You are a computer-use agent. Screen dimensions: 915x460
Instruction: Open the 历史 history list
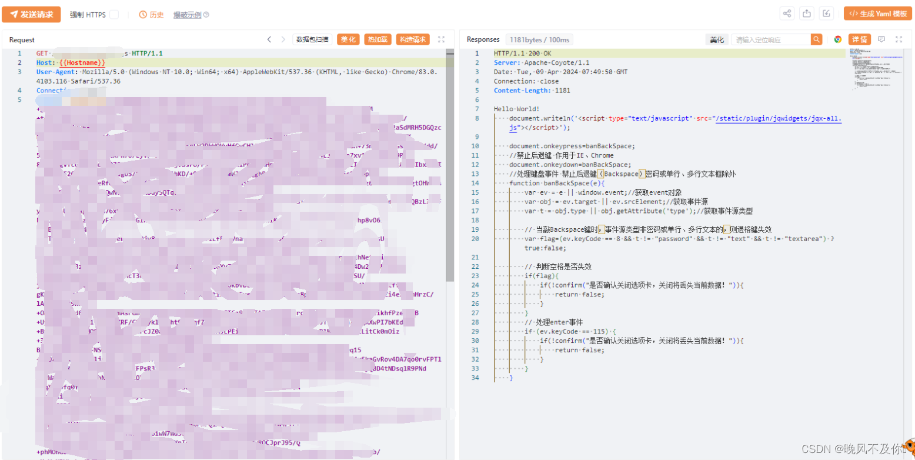pyautogui.click(x=152, y=15)
